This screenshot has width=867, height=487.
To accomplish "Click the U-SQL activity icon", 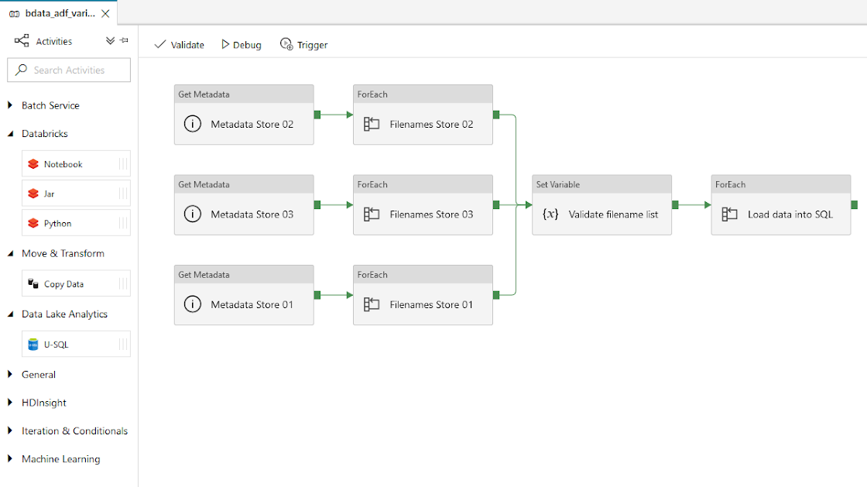I will pos(33,345).
